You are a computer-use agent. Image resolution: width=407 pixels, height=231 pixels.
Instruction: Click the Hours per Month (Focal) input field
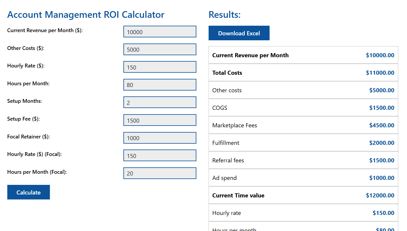coord(160,173)
